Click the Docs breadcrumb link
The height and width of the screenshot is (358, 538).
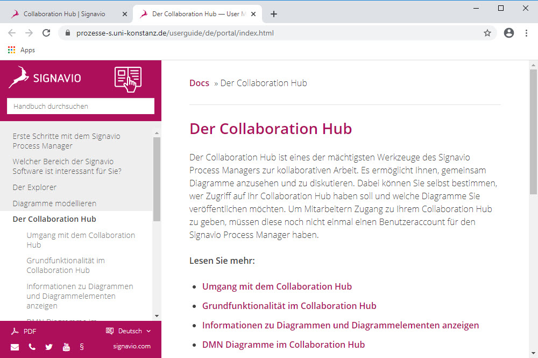pos(200,83)
